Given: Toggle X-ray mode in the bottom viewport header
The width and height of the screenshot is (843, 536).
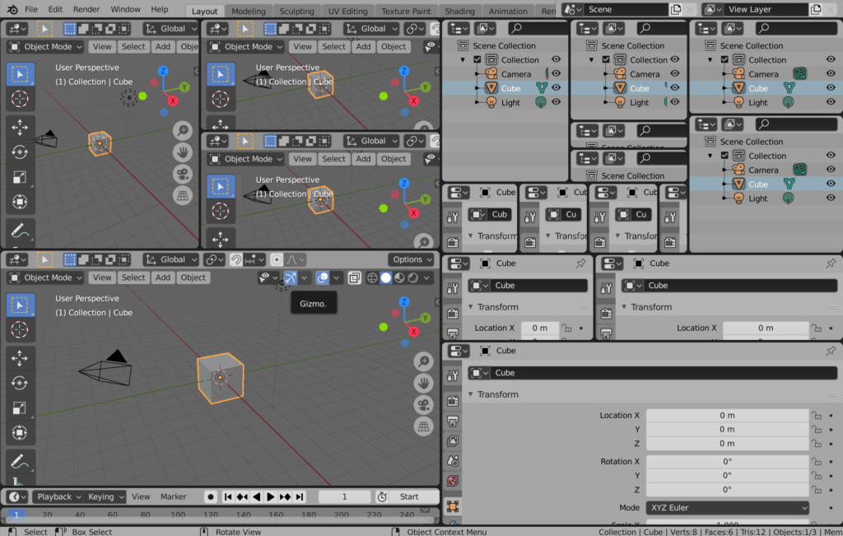Looking at the screenshot, I should tap(354, 278).
